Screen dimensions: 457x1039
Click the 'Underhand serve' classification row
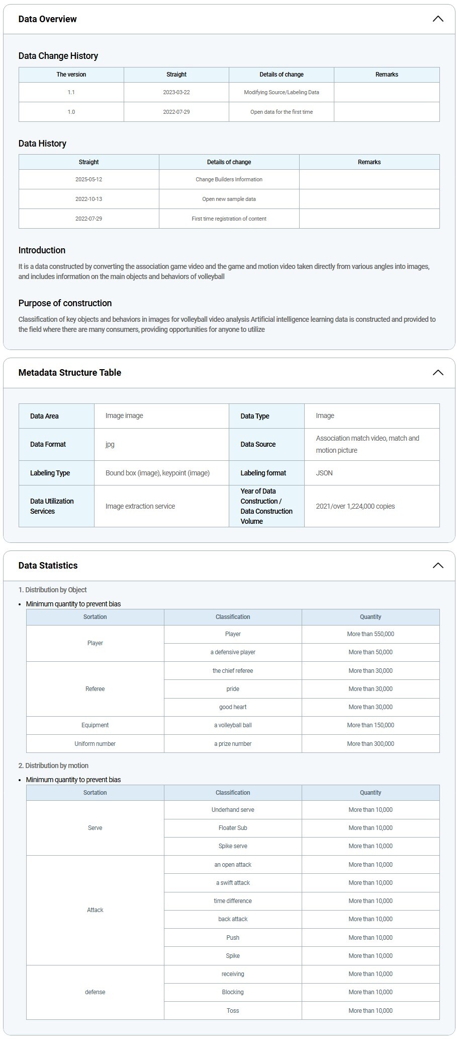tap(233, 810)
